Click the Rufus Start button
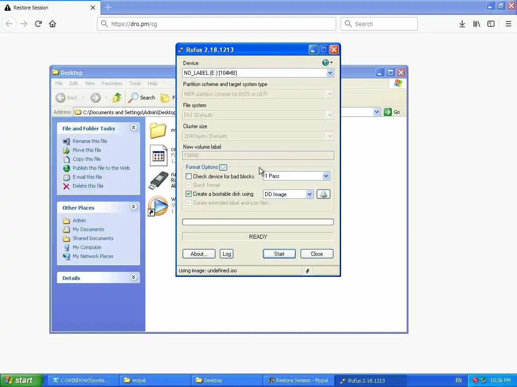Screen dimensions: 517x387 coord(279,254)
